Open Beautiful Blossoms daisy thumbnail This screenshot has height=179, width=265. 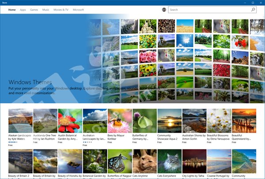click(x=219, y=121)
